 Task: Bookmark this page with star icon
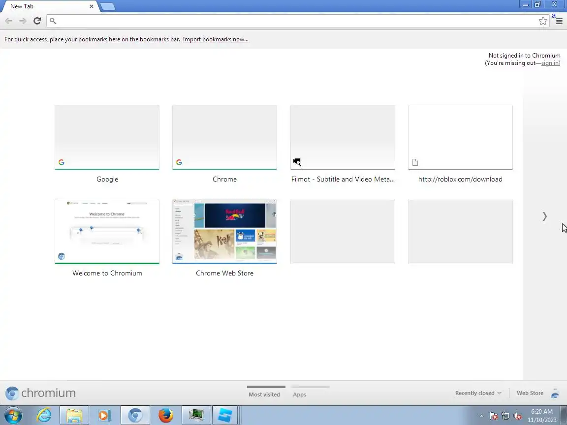[543, 21]
